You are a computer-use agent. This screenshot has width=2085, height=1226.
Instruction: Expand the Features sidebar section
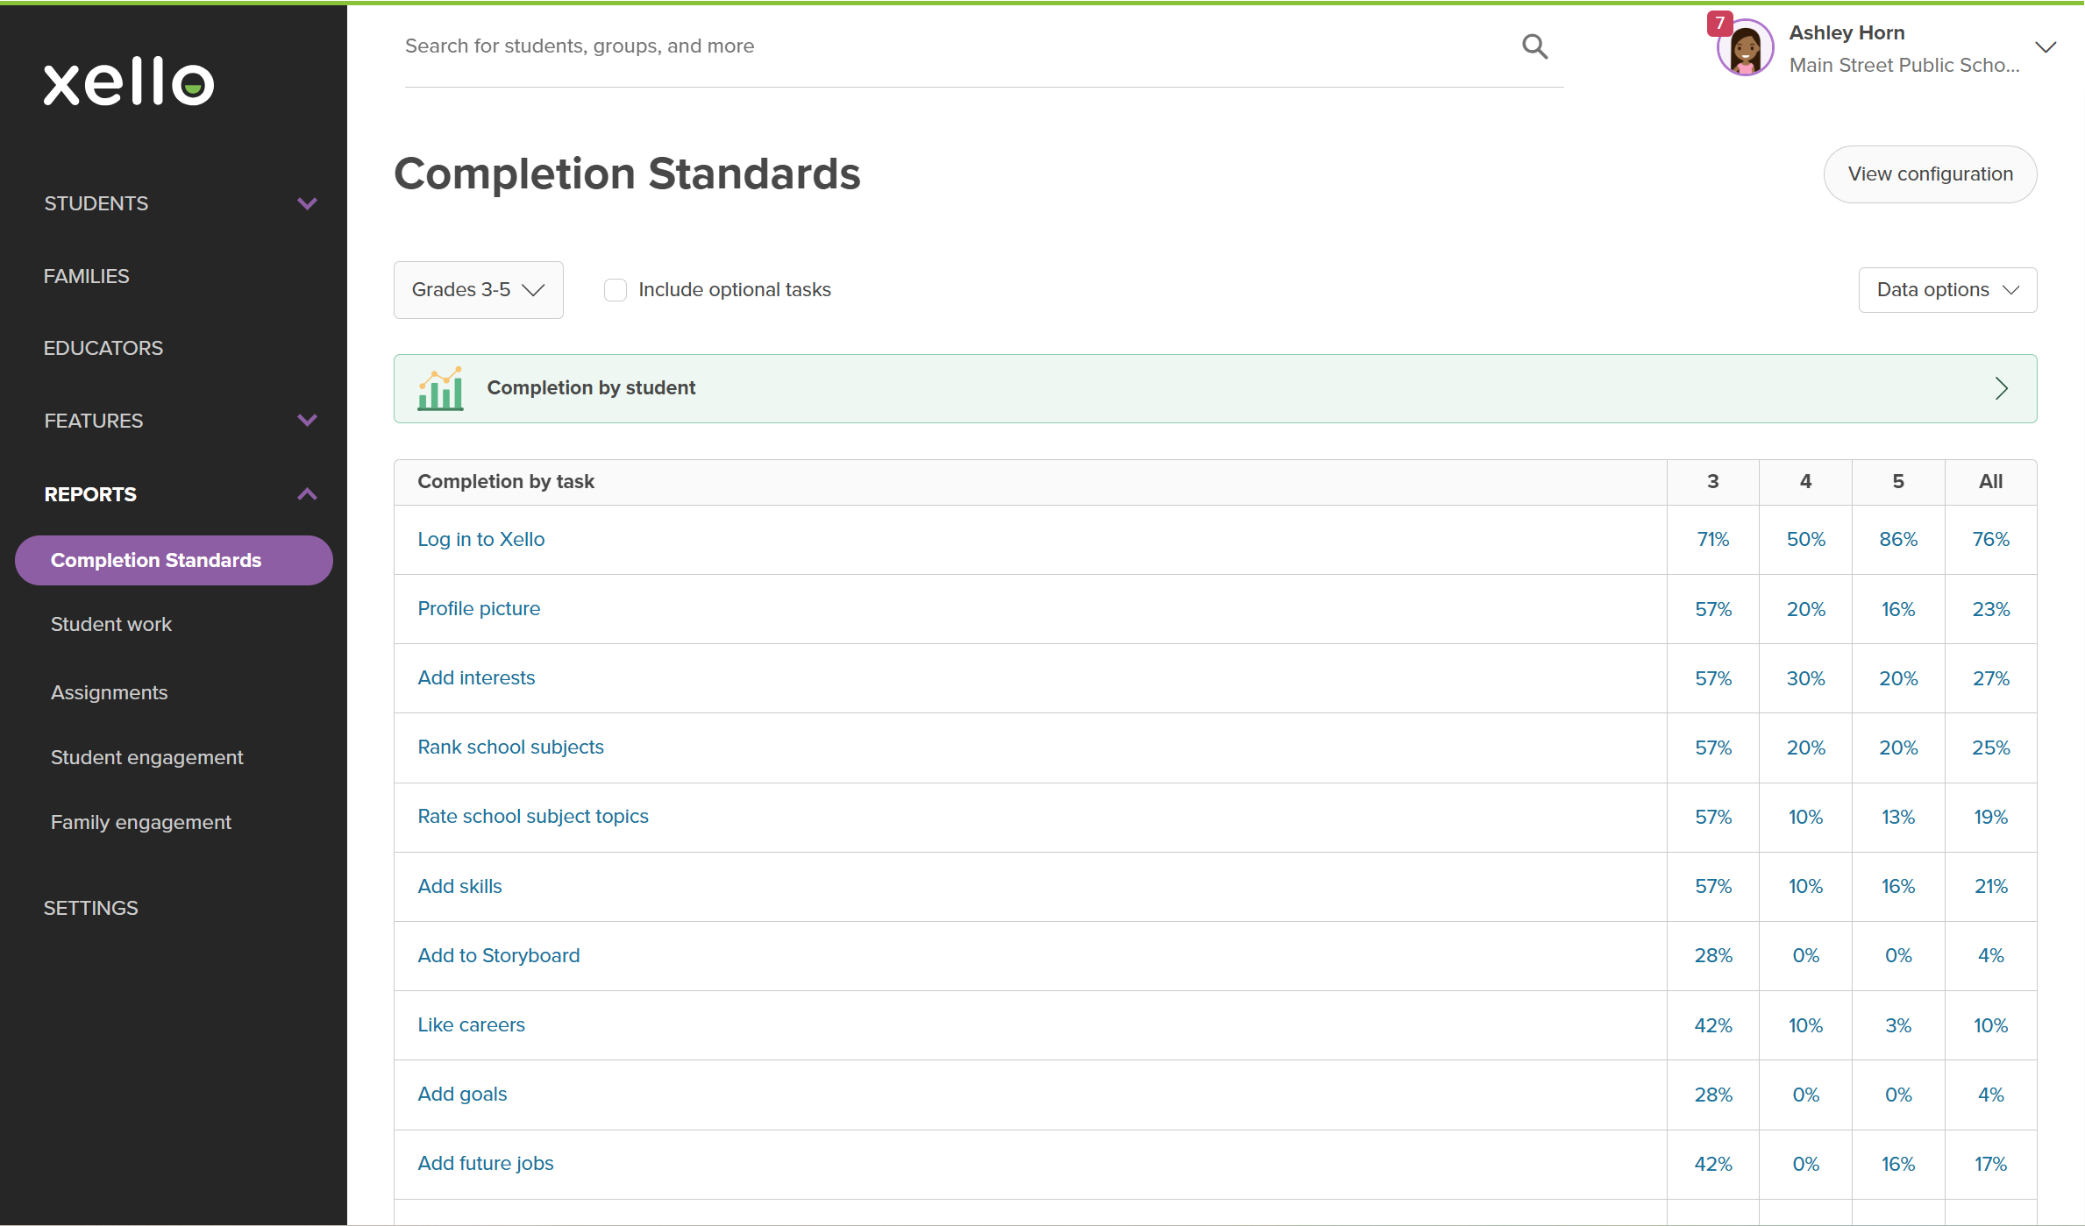tap(306, 421)
